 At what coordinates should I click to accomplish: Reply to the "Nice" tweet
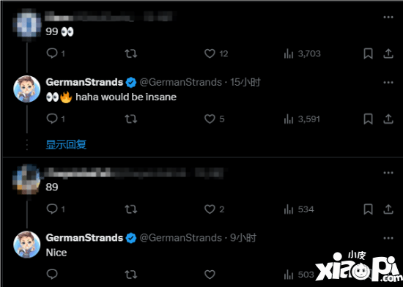click(x=52, y=274)
